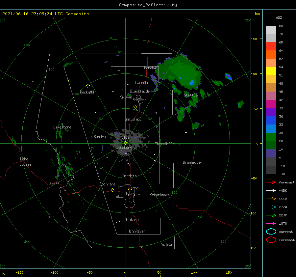Select the orange 111V arrow icon
The height and width of the screenshot is (277, 296).
[x=271, y=199]
